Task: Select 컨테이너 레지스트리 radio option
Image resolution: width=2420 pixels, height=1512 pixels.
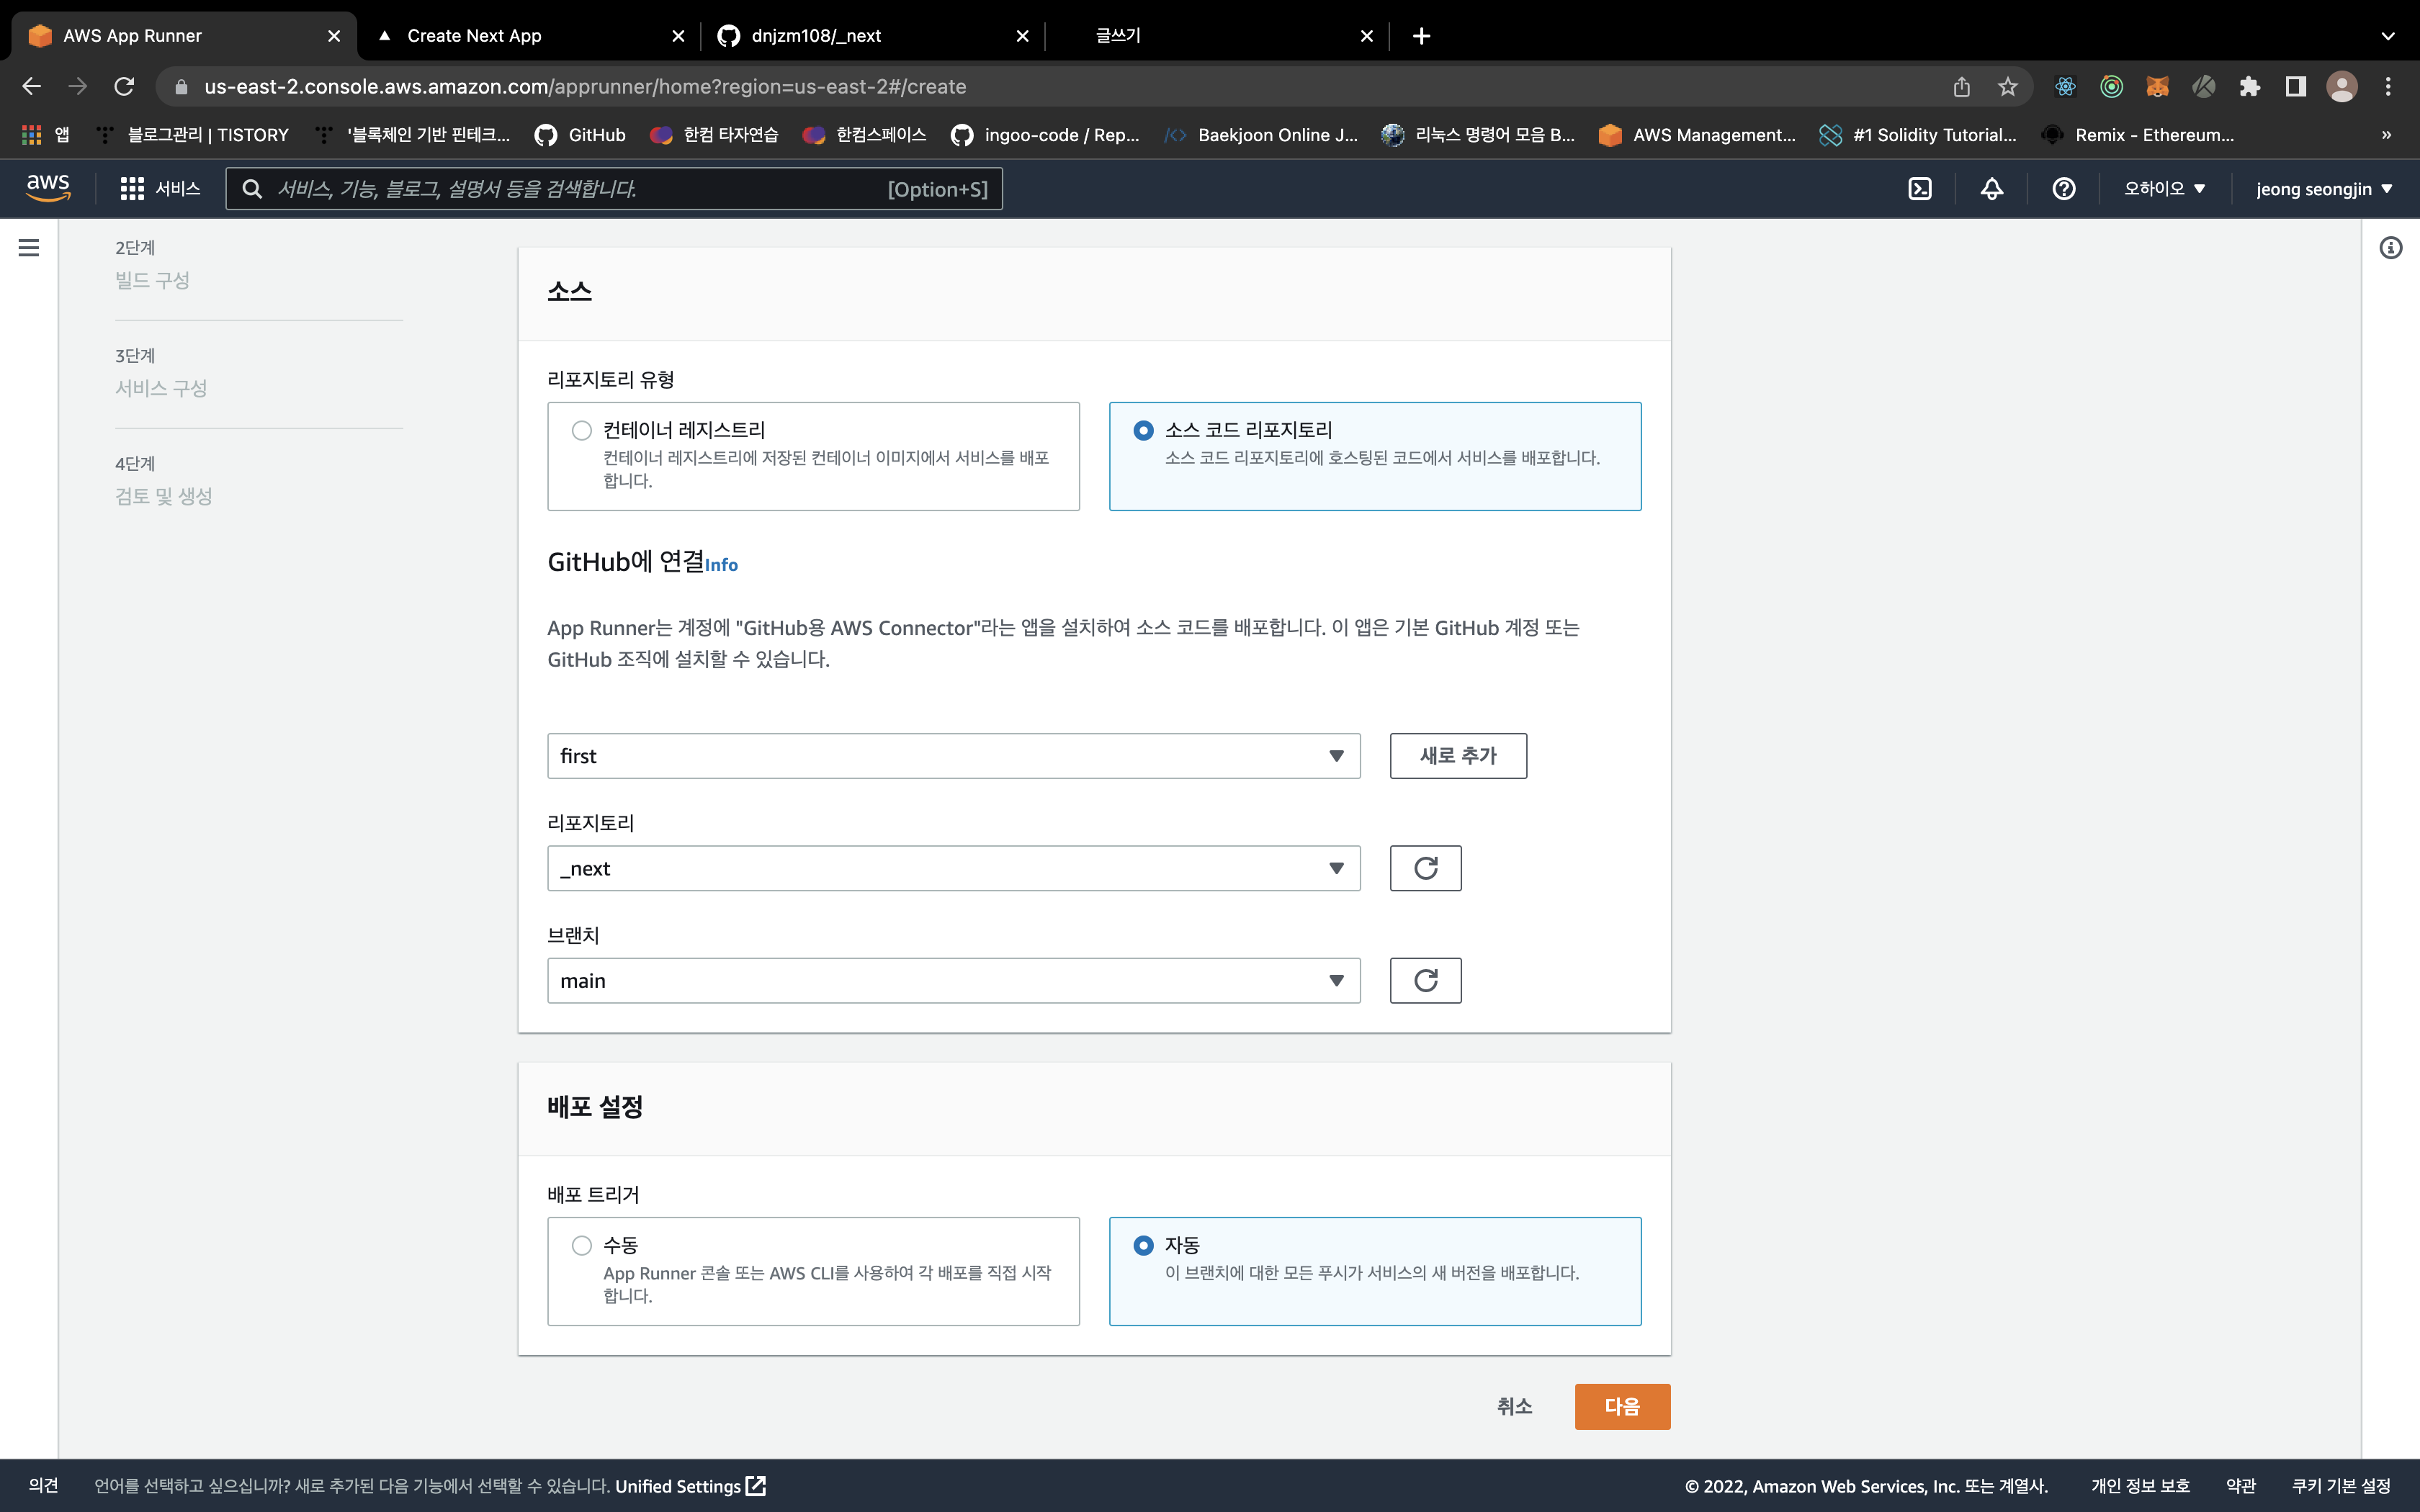Action: [x=581, y=431]
